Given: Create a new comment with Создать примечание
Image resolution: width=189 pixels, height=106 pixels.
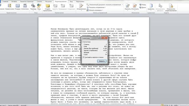Looking at the screenshot, I should point(48,8).
